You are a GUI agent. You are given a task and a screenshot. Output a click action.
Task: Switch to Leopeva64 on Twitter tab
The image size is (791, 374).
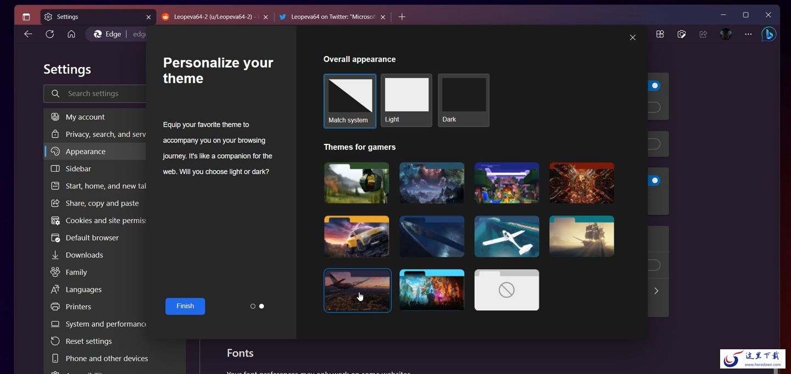point(333,17)
